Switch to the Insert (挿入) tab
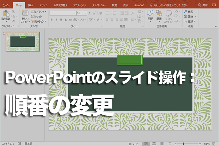219x146 pixels. (x=31, y=5)
